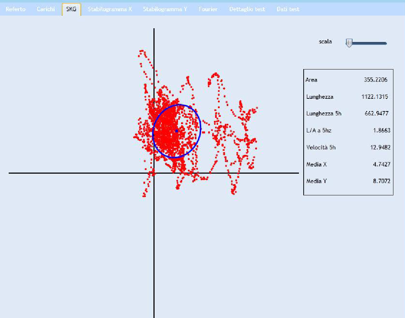Switch to the Carichi tab
The width and height of the screenshot is (405, 318).
point(46,9)
